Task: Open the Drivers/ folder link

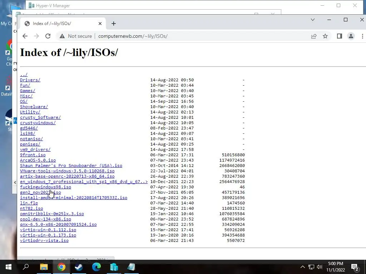Action: [x=30, y=80]
